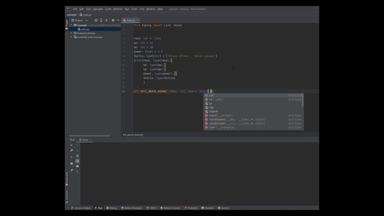This screenshot has height=216, width=384.
Task: Click green Rerun icon in Run panel
Action: tap(72, 145)
